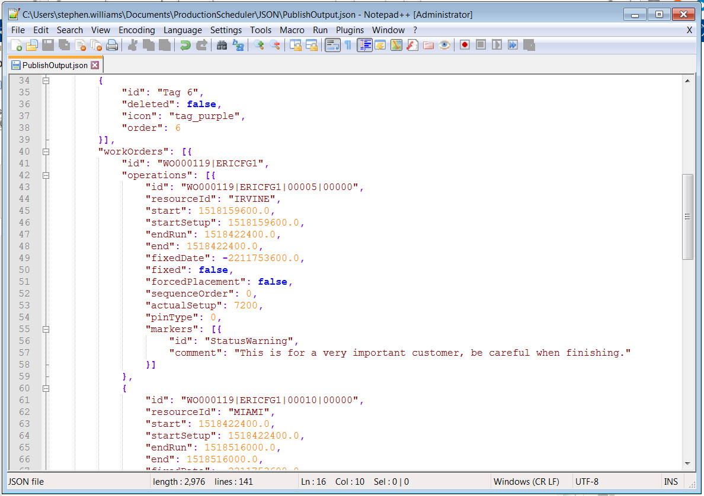Create a new file with toolbar icon
704x496 pixels.
tap(16, 46)
